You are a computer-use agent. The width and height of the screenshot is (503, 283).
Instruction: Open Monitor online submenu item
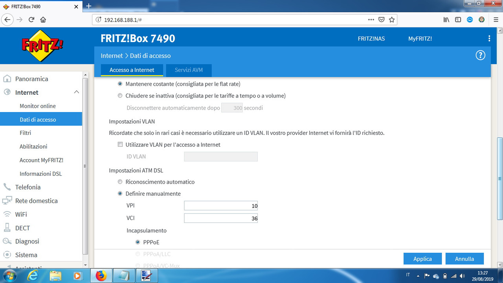tap(38, 106)
